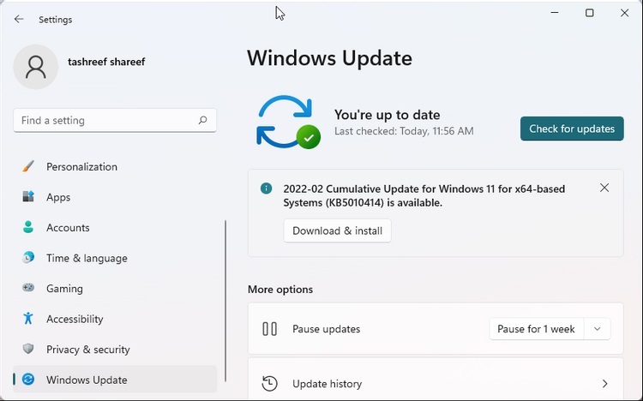Dismiss the cumulative update notification
This screenshot has height=401, width=643.
coord(604,188)
